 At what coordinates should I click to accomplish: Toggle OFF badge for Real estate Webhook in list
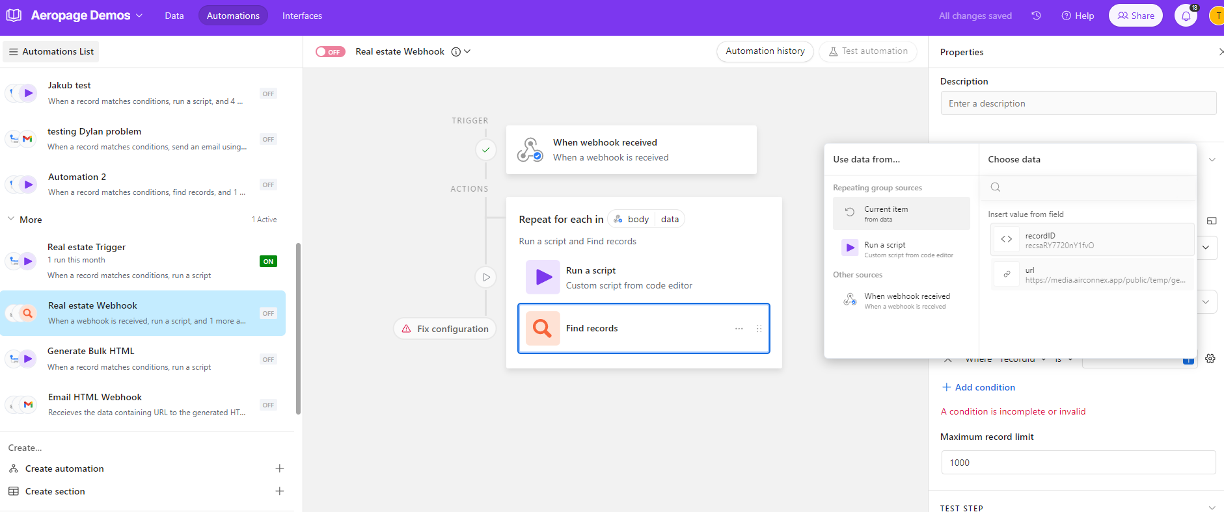coord(268,313)
